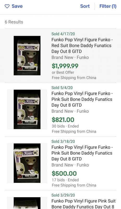Save this search via Save label
The image size is (121, 209).
coord(17,6)
